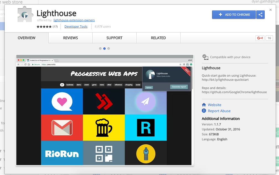Open the Related tab
The height and width of the screenshot is (175, 279).
(x=158, y=38)
